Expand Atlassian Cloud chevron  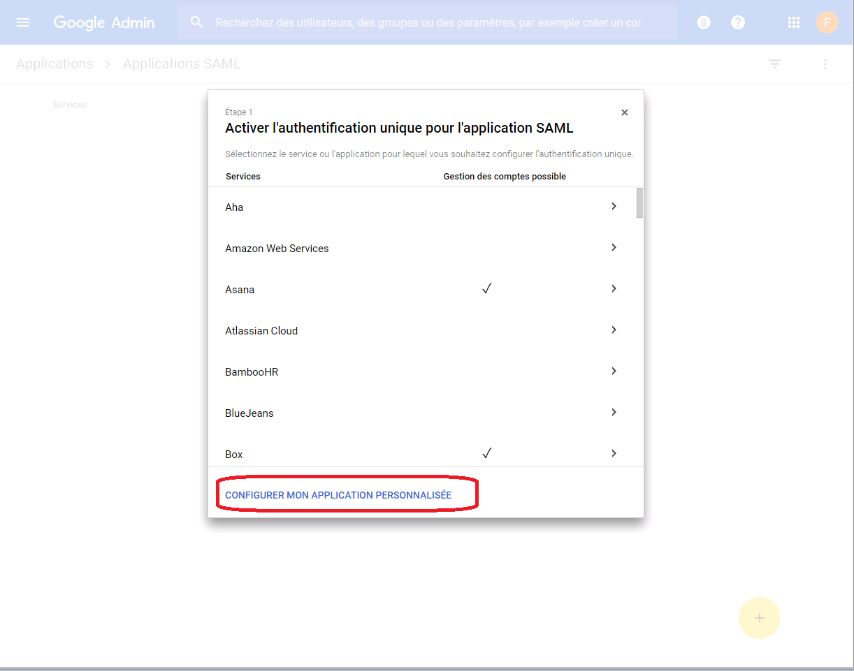click(614, 330)
